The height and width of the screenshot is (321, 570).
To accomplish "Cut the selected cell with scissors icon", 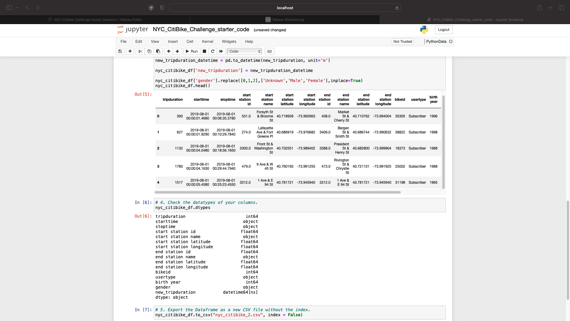I will [140, 51].
